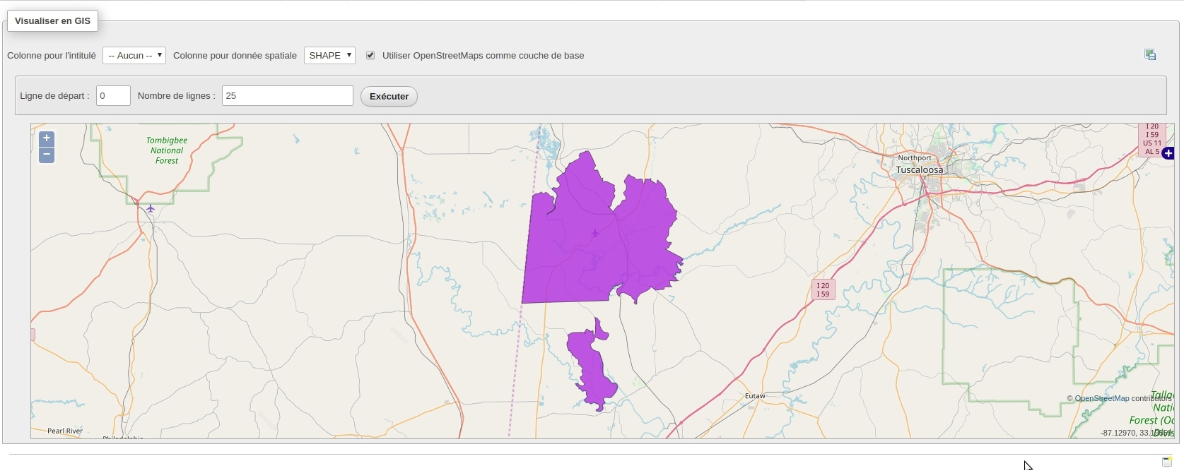The image size is (1184, 473).
Task: Click the Tombigbee National Forest label
Action: (x=167, y=150)
